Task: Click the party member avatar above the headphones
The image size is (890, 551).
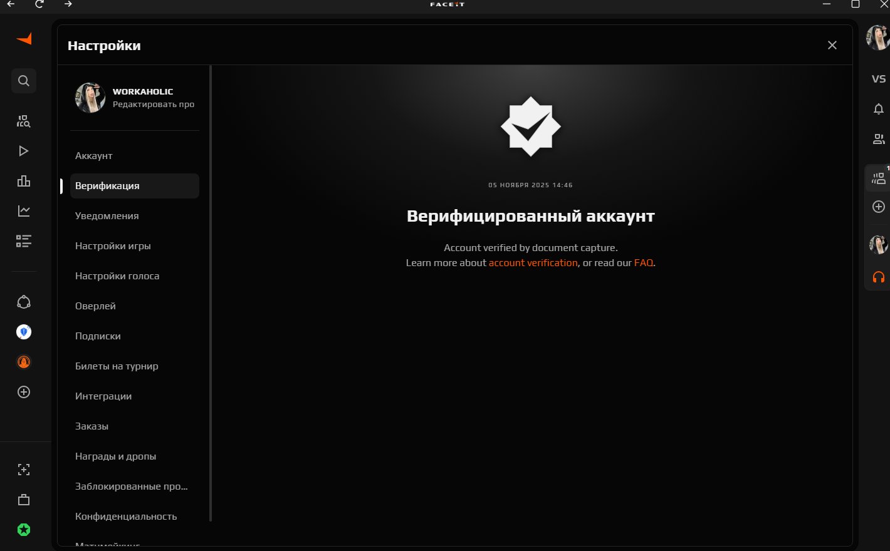Action: coord(879,244)
